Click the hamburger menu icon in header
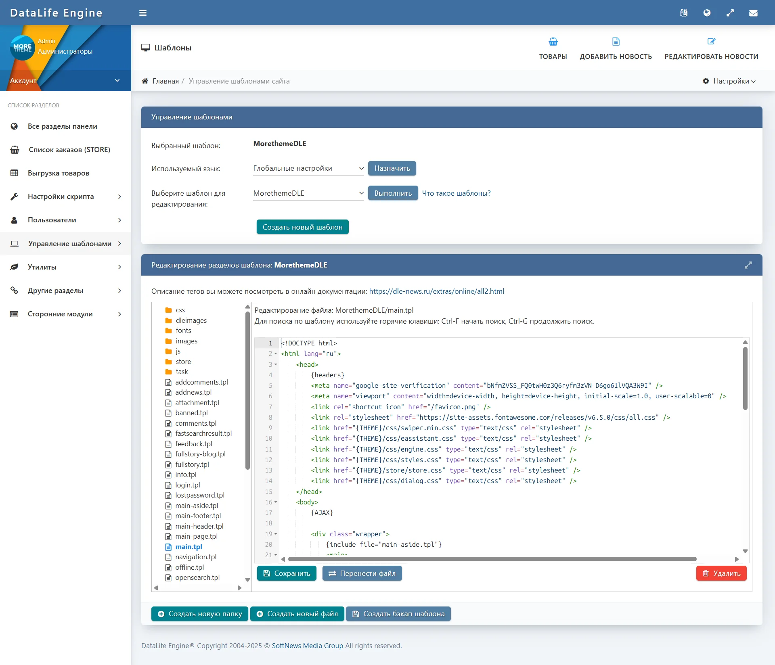Image resolution: width=775 pixels, height=665 pixels. coord(142,13)
